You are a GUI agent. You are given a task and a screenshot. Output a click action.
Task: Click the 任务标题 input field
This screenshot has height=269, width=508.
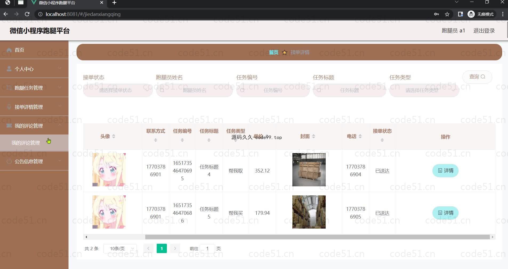[349, 90]
